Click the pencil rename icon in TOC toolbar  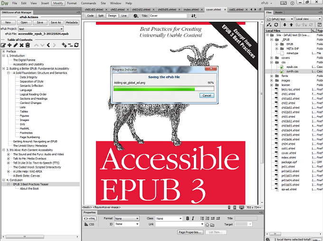coord(16,45)
